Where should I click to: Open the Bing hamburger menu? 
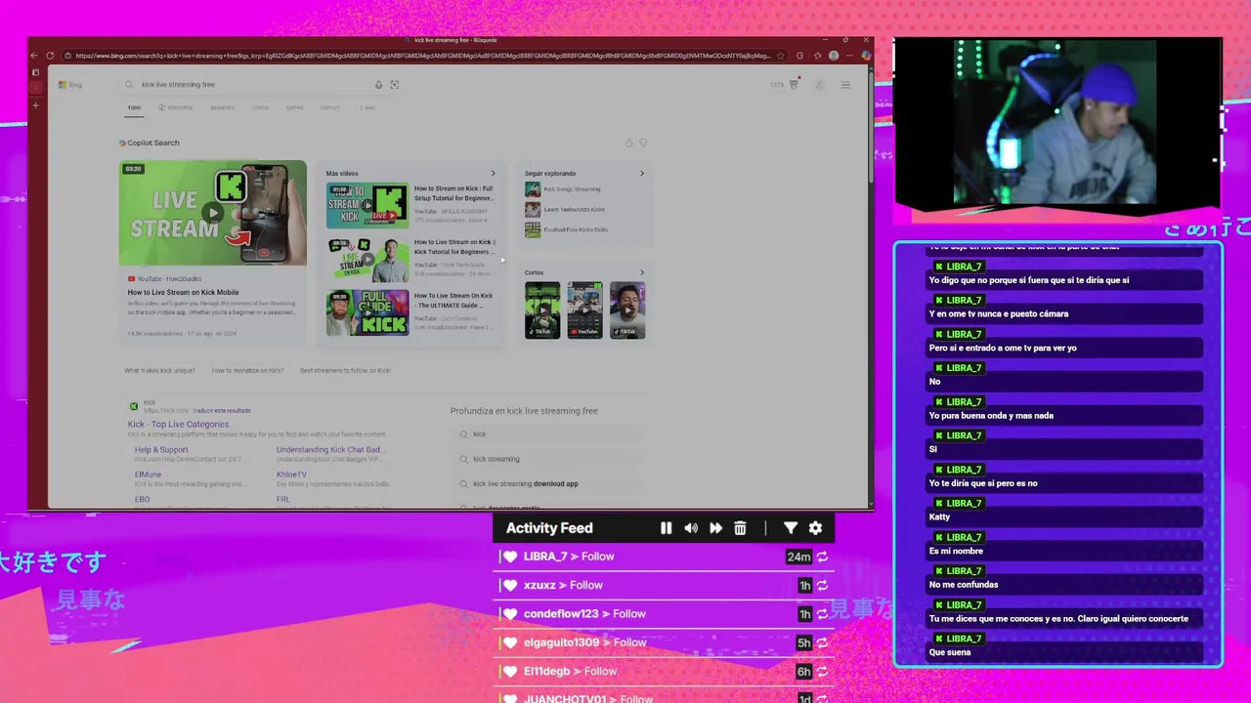[845, 85]
